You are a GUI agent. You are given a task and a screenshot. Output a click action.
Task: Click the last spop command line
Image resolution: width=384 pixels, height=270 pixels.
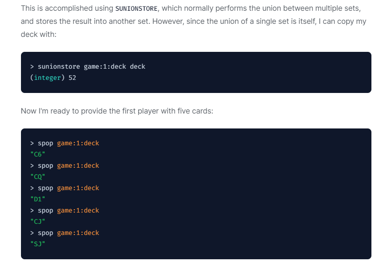[64, 233]
